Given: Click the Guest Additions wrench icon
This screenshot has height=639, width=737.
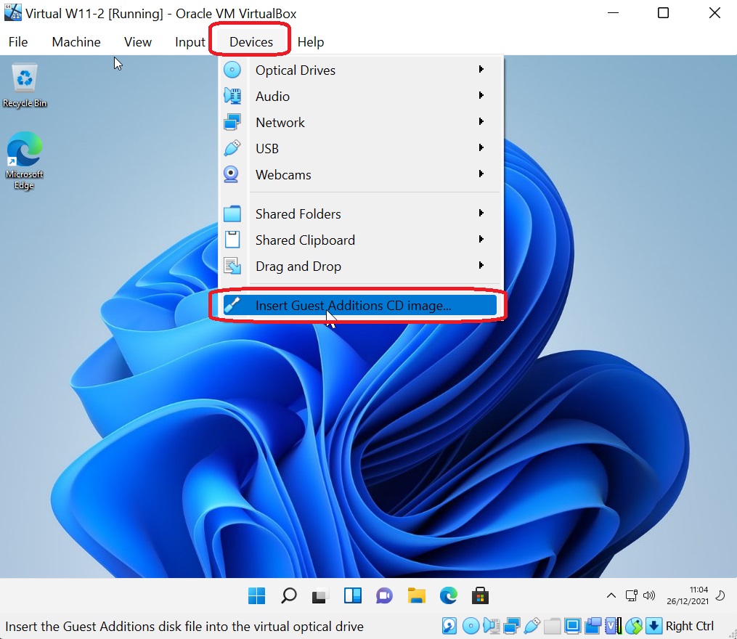Looking at the screenshot, I should pyautogui.click(x=232, y=305).
